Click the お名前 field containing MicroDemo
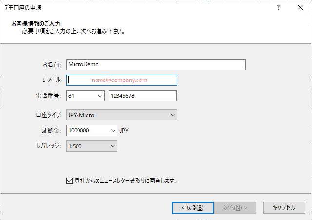The image size is (312, 220). (x=156, y=64)
